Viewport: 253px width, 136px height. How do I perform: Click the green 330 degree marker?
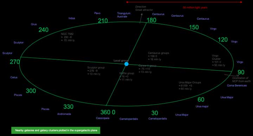pyautogui.click(x=69, y=107)
